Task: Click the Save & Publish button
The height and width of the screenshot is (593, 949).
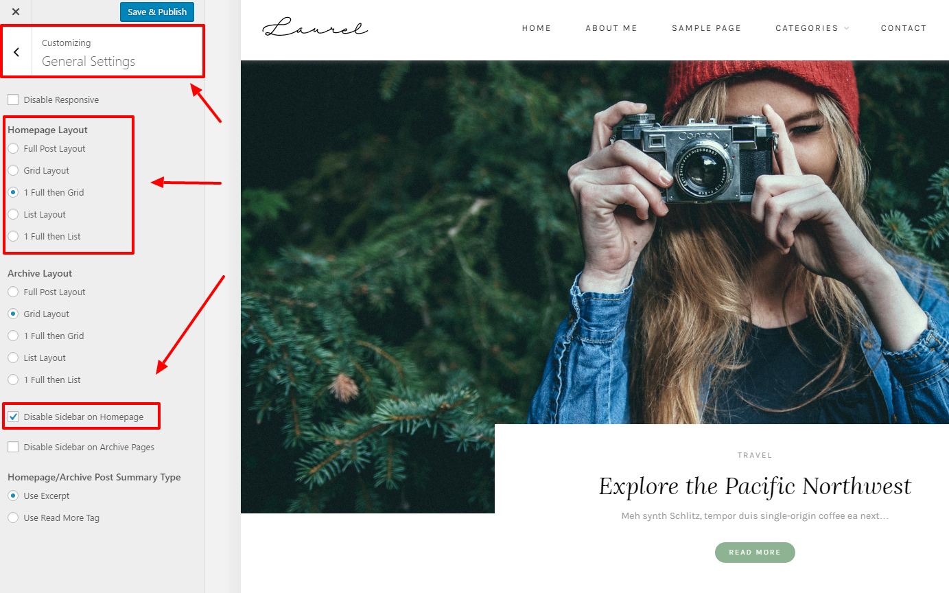Action: pyautogui.click(x=157, y=12)
